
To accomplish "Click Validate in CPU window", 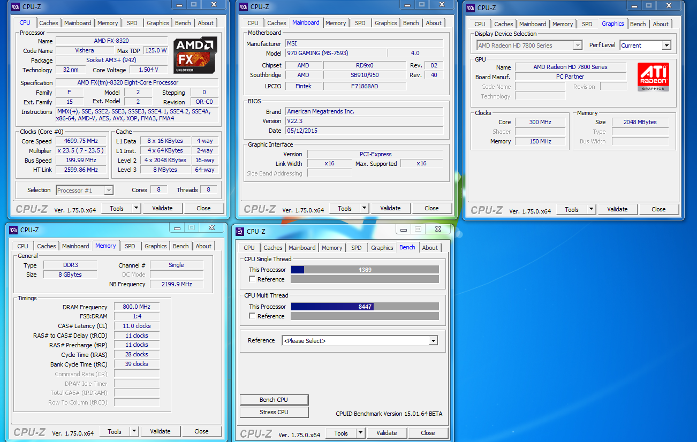I will click(162, 209).
